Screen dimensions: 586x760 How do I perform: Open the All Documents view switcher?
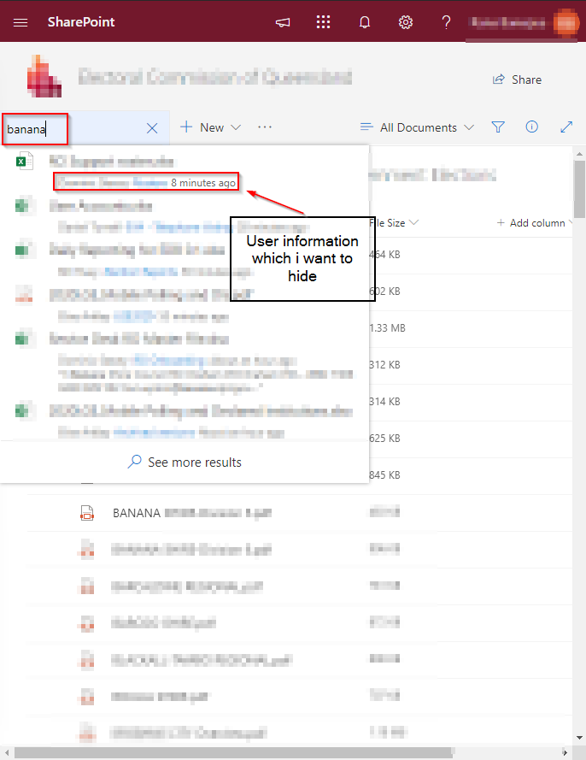click(x=417, y=127)
